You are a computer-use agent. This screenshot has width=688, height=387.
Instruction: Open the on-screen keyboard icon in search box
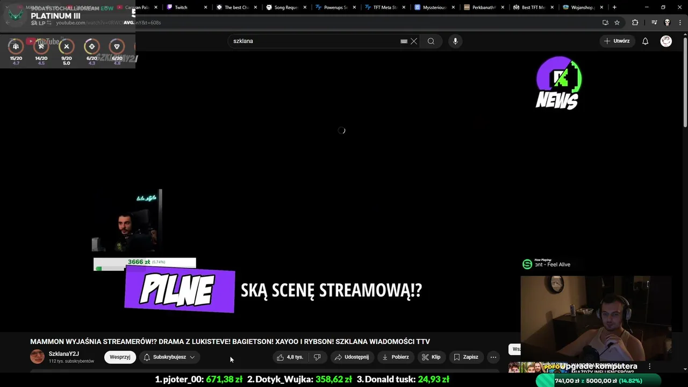point(404,41)
